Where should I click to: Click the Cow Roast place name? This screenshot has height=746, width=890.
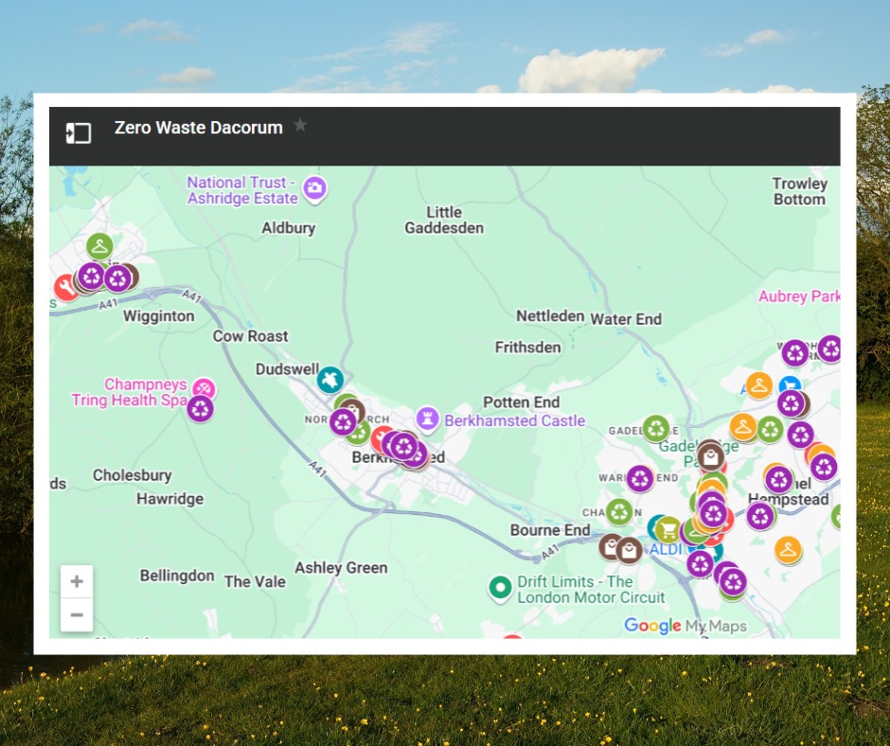[x=250, y=336]
